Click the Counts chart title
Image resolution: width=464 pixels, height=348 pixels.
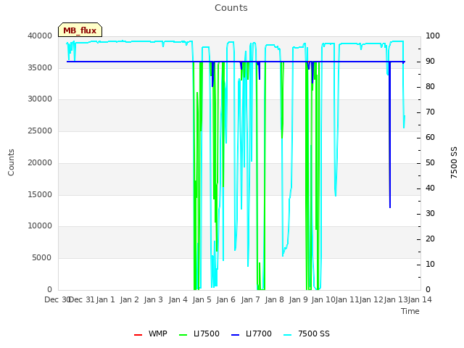pyautogui.click(x=231, y=8)
